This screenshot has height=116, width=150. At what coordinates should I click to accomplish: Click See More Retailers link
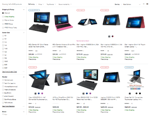[8, 106]
